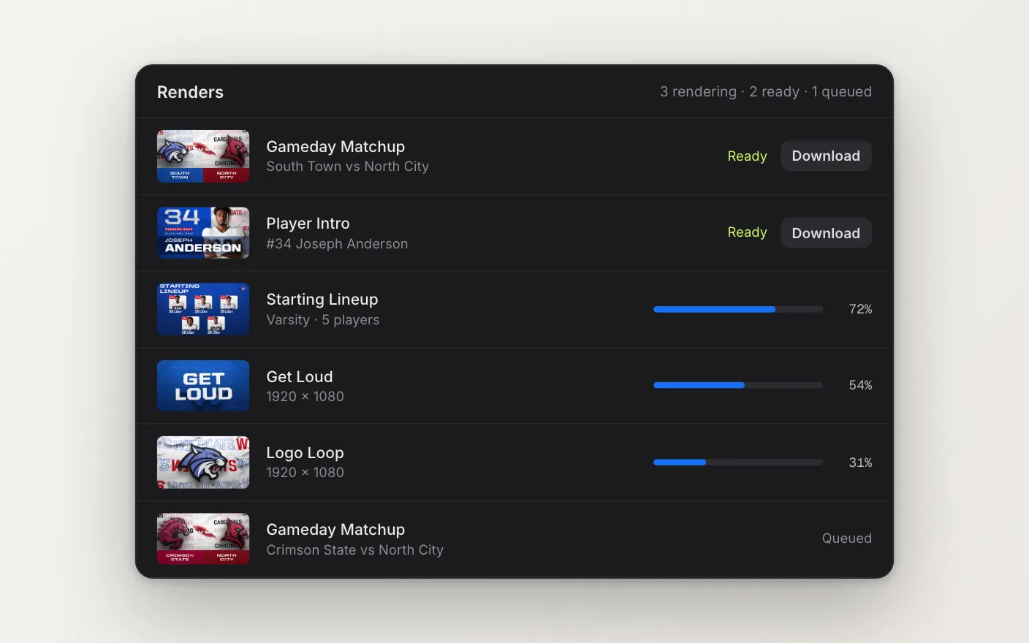Click the 'Queued' status label
Screen dimensions: 1029x643
point(847,539)
